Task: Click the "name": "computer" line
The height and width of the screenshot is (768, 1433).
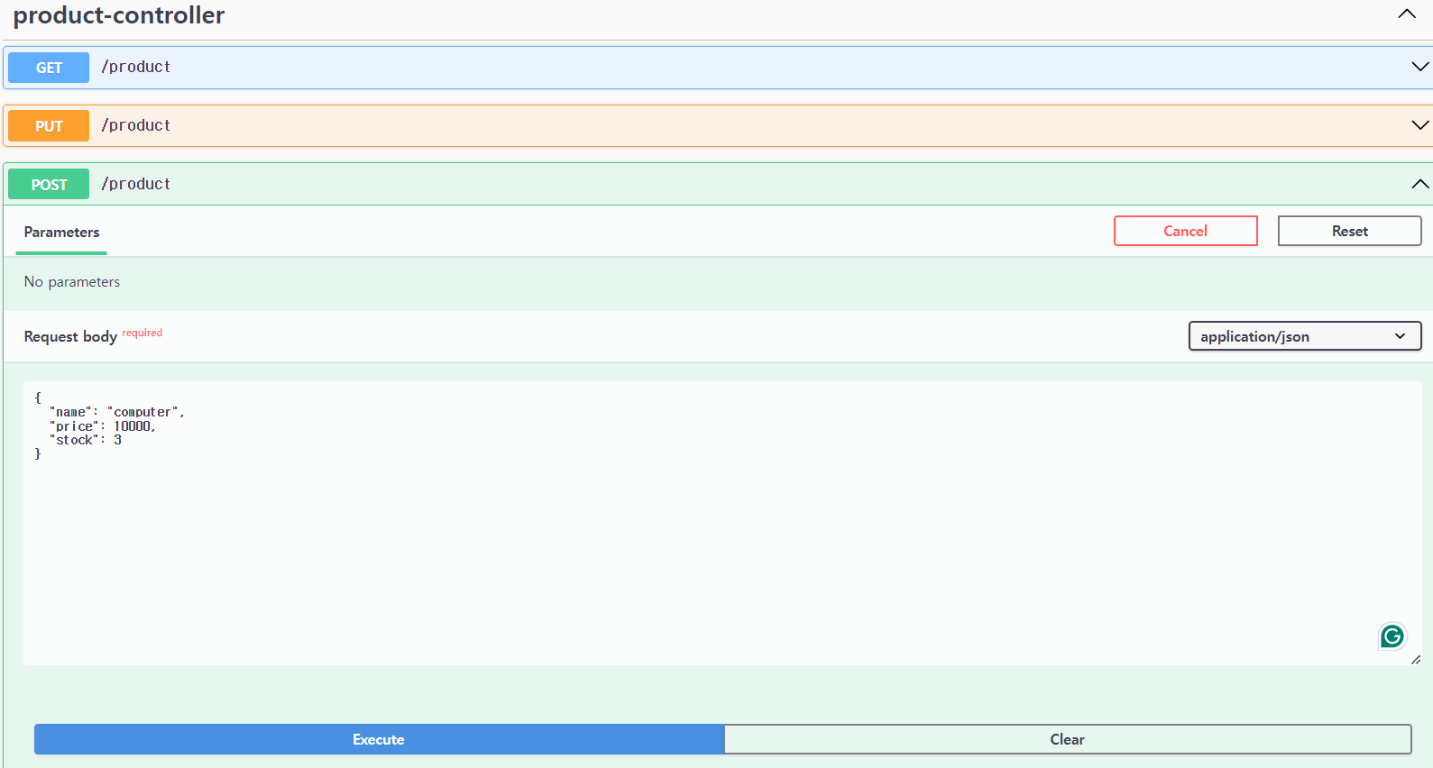Action: 116,412
